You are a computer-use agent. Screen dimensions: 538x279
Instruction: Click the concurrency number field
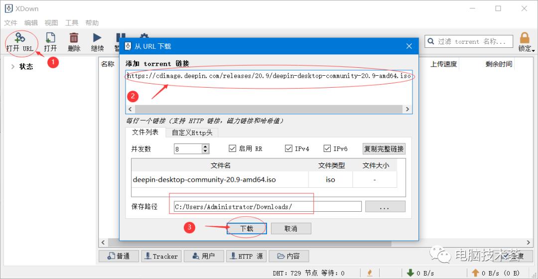tap(188, 149)
